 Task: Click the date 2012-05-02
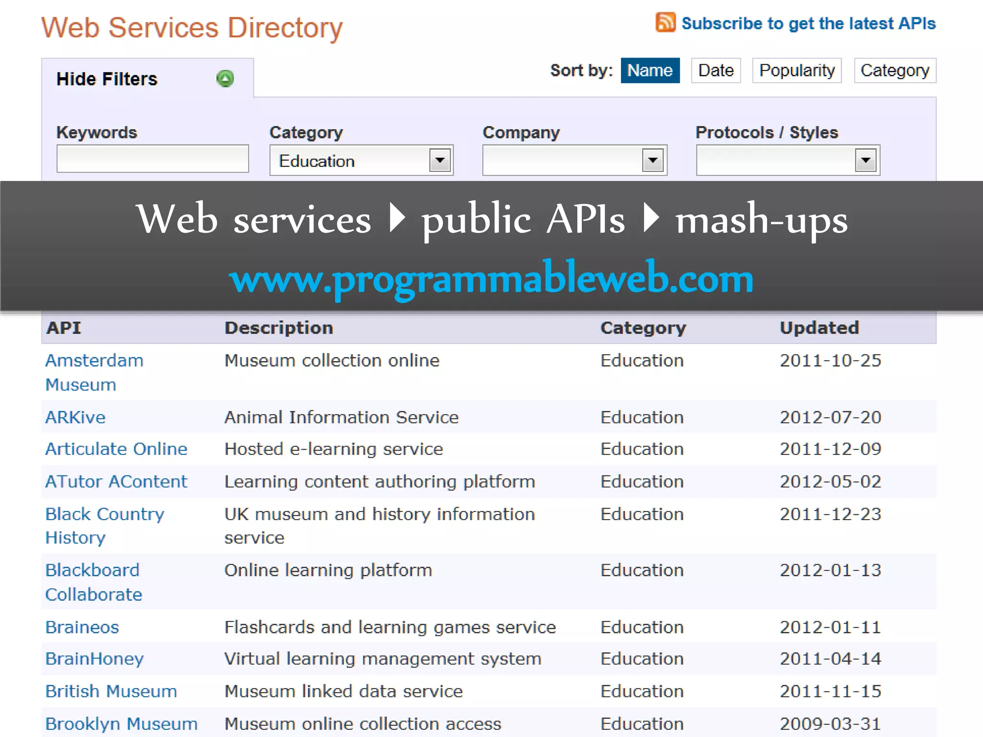coord(830,481)
